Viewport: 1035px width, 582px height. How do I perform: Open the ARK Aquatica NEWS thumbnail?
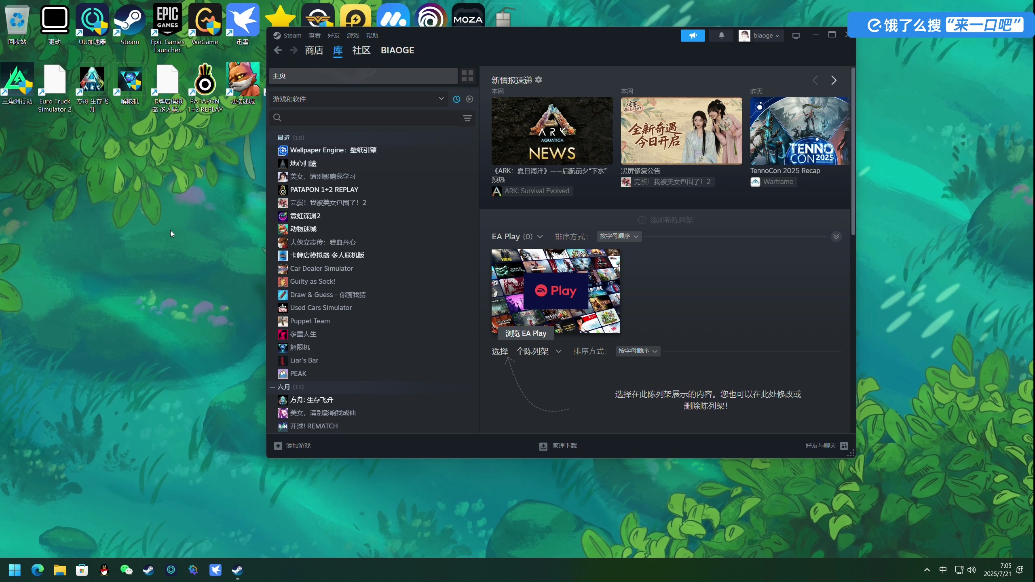point(552,131)
